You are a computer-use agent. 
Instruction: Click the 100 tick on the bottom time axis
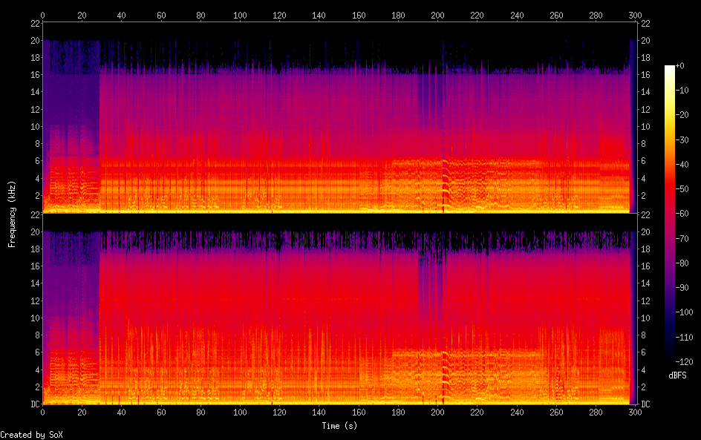pyautogui.click(x=240, y=413)
